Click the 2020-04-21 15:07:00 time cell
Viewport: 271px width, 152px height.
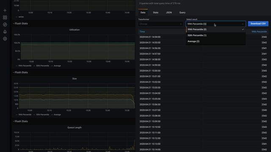click(150, 110)
